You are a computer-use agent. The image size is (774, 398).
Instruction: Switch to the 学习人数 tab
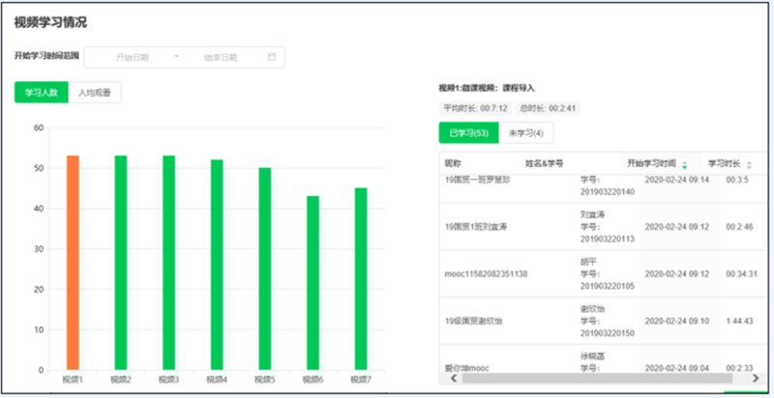(x=42, y=93)
